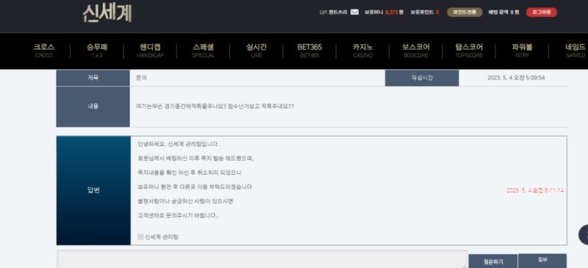This screenshot has height=268, width=588.
Task: Click the red reply timestamp 5:11:14
Action: click(535, 190)
